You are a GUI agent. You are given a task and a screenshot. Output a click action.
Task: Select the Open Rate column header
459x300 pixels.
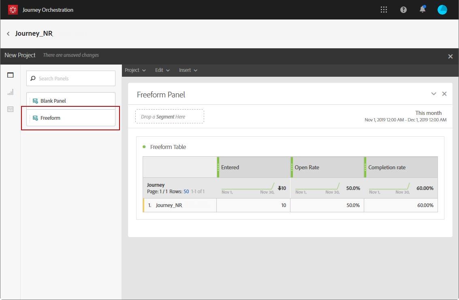(327, 167)
